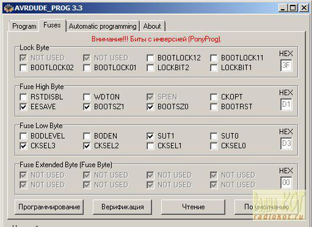Enable the BOOTLOCK11 lock bit
This screenshot has width=312, height=227.
pyautogui.click(x=214, y=58)
